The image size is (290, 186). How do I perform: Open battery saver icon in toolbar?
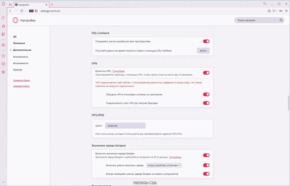point(281,11)
